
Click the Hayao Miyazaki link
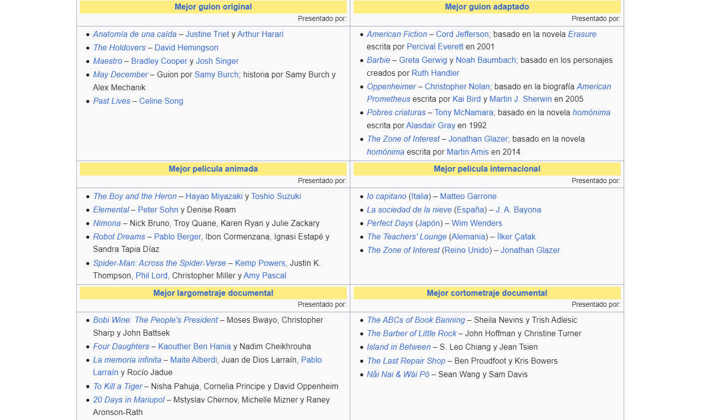pyautogui.click(x=214, y=197)
